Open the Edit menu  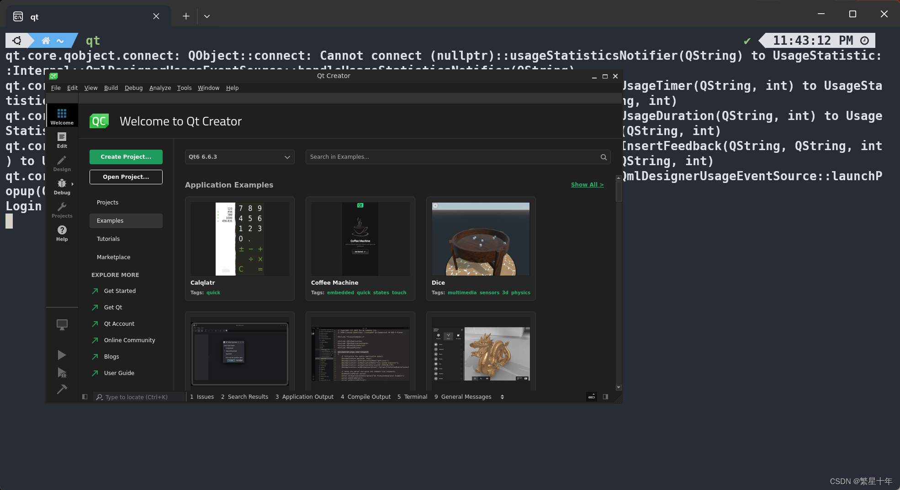(72, 88)
